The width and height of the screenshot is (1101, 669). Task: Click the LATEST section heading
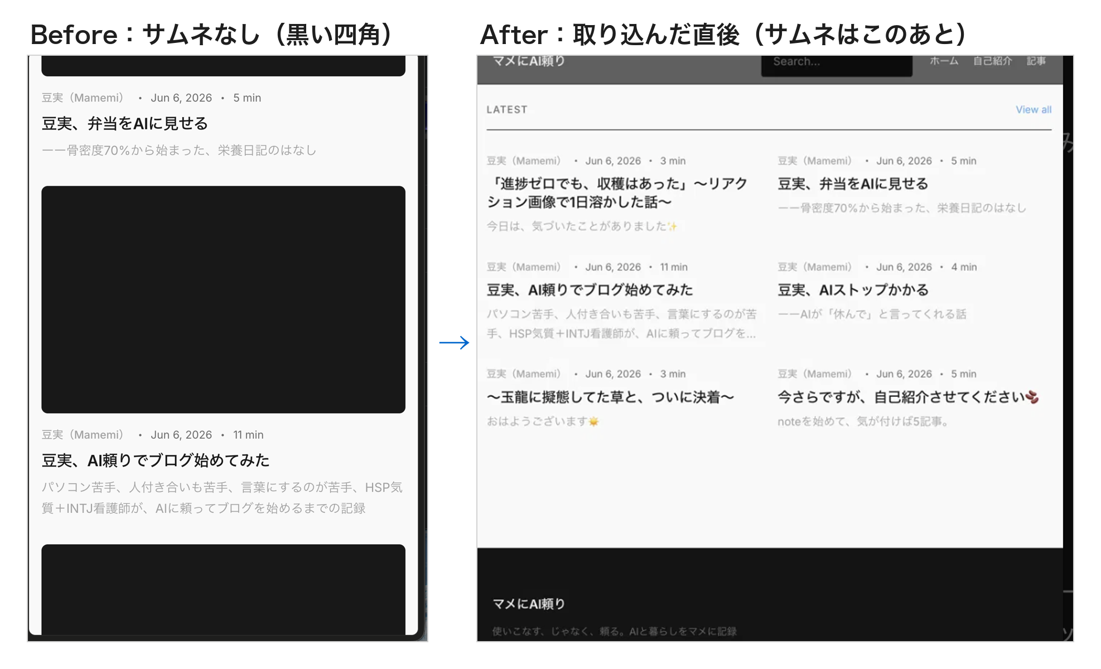(506, 110)
